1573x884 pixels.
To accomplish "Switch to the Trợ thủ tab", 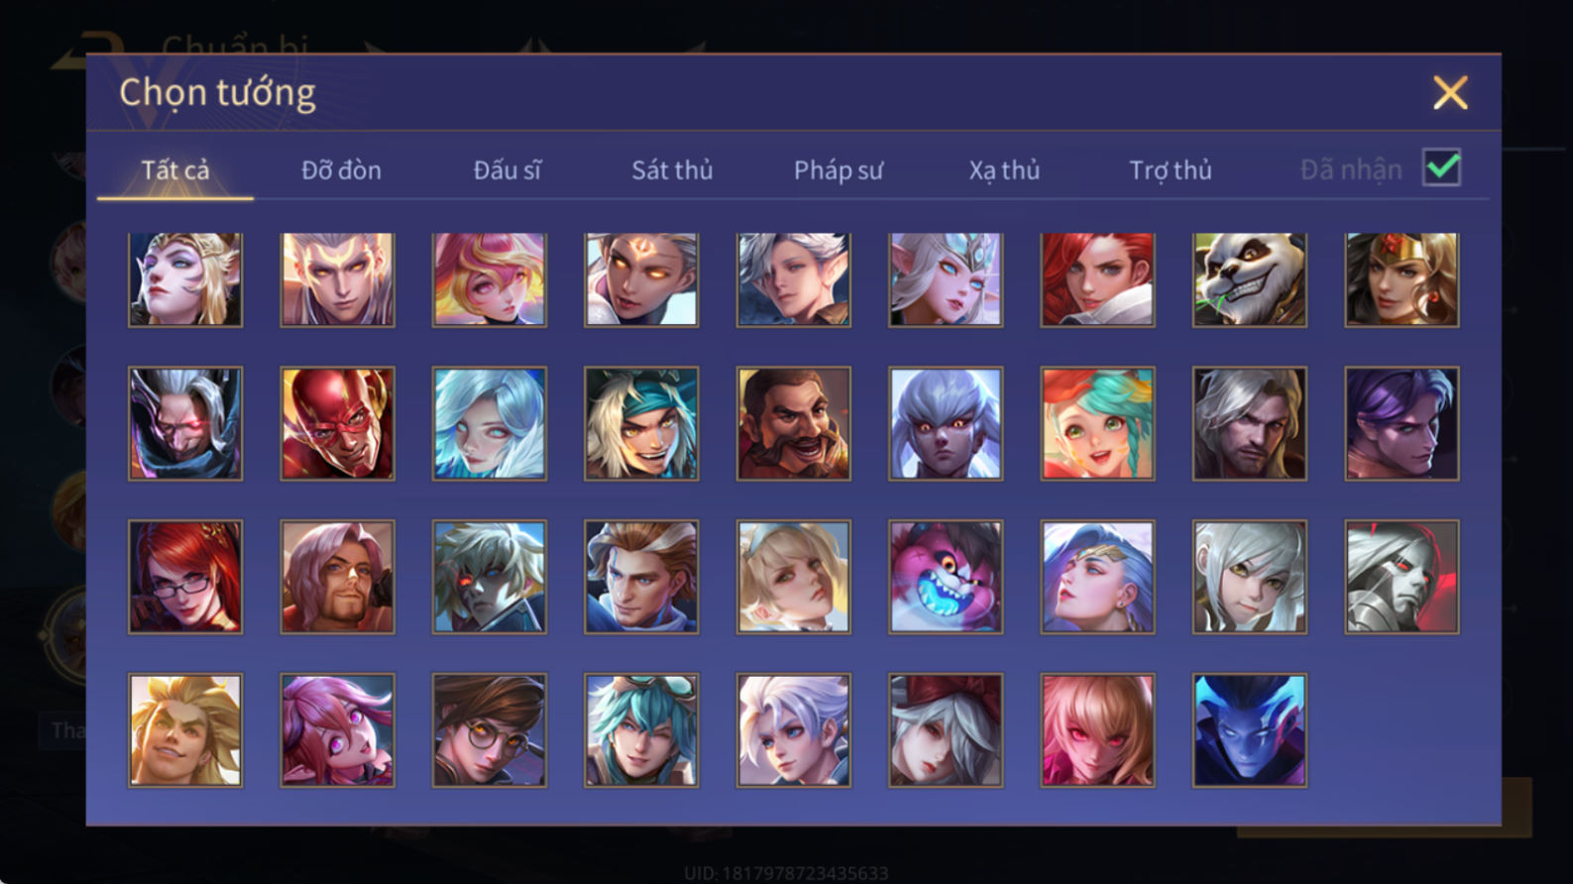I will tap(1171, 170).
